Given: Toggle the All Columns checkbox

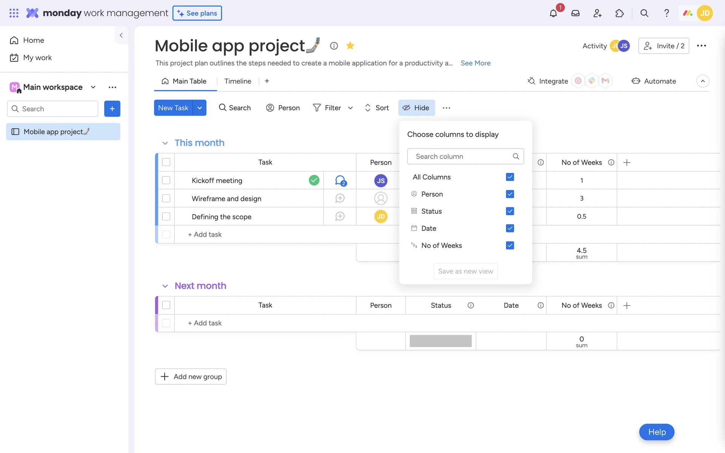Looking at the screenshot, I should tap(510, 177).
